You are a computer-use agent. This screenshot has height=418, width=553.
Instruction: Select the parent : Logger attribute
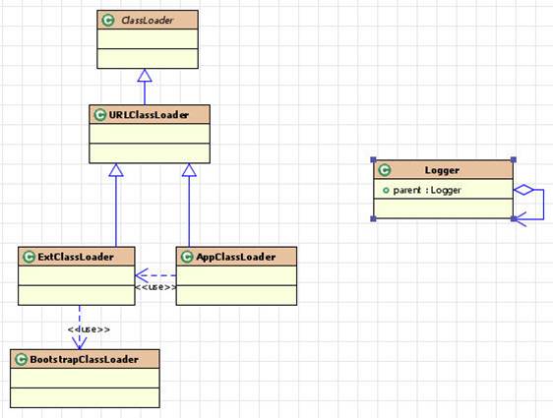(427, 191)
